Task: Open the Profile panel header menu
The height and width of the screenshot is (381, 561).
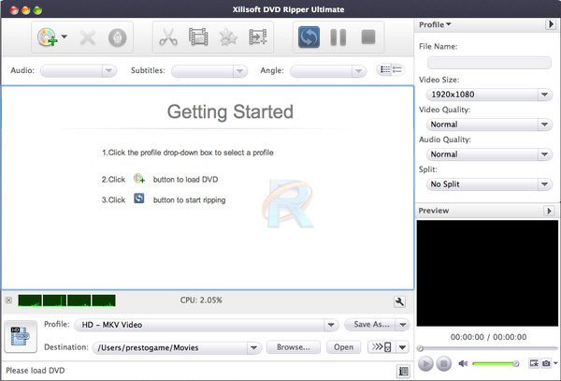Action: (435, 24)
